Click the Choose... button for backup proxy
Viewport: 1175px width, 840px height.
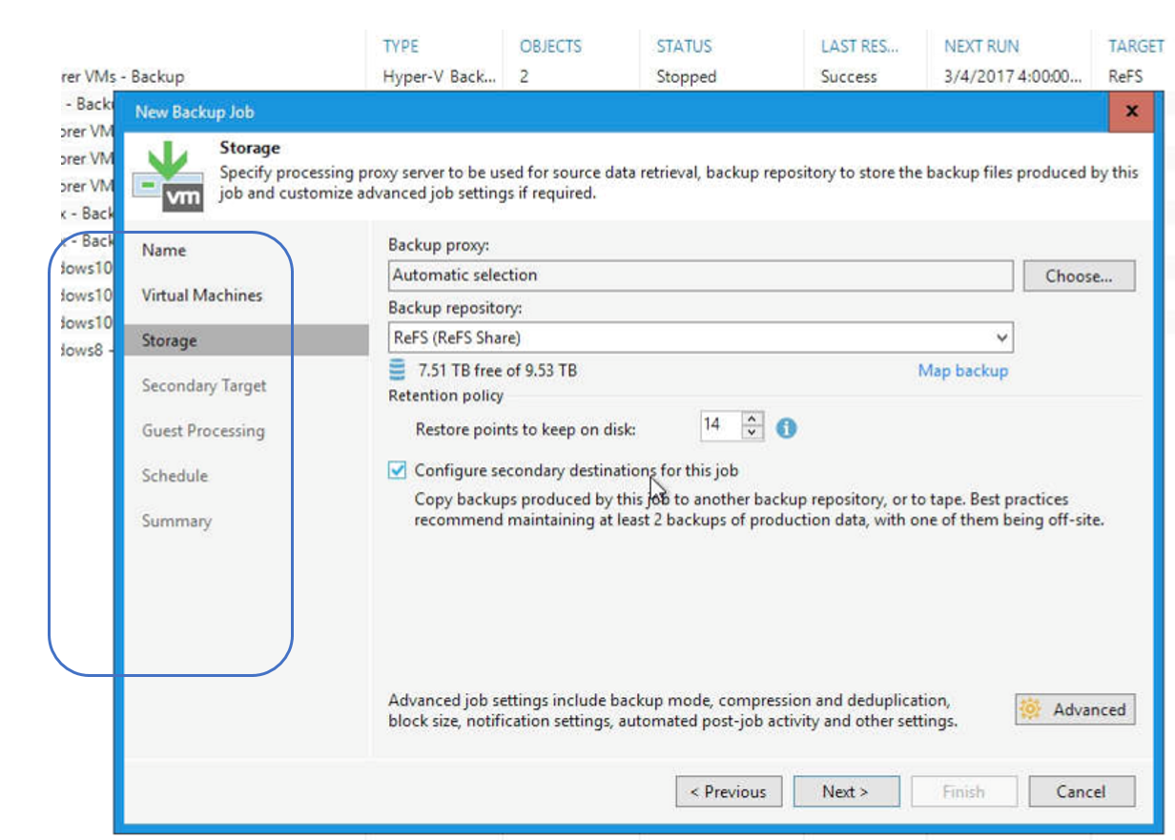click(x=1079, y=277)
